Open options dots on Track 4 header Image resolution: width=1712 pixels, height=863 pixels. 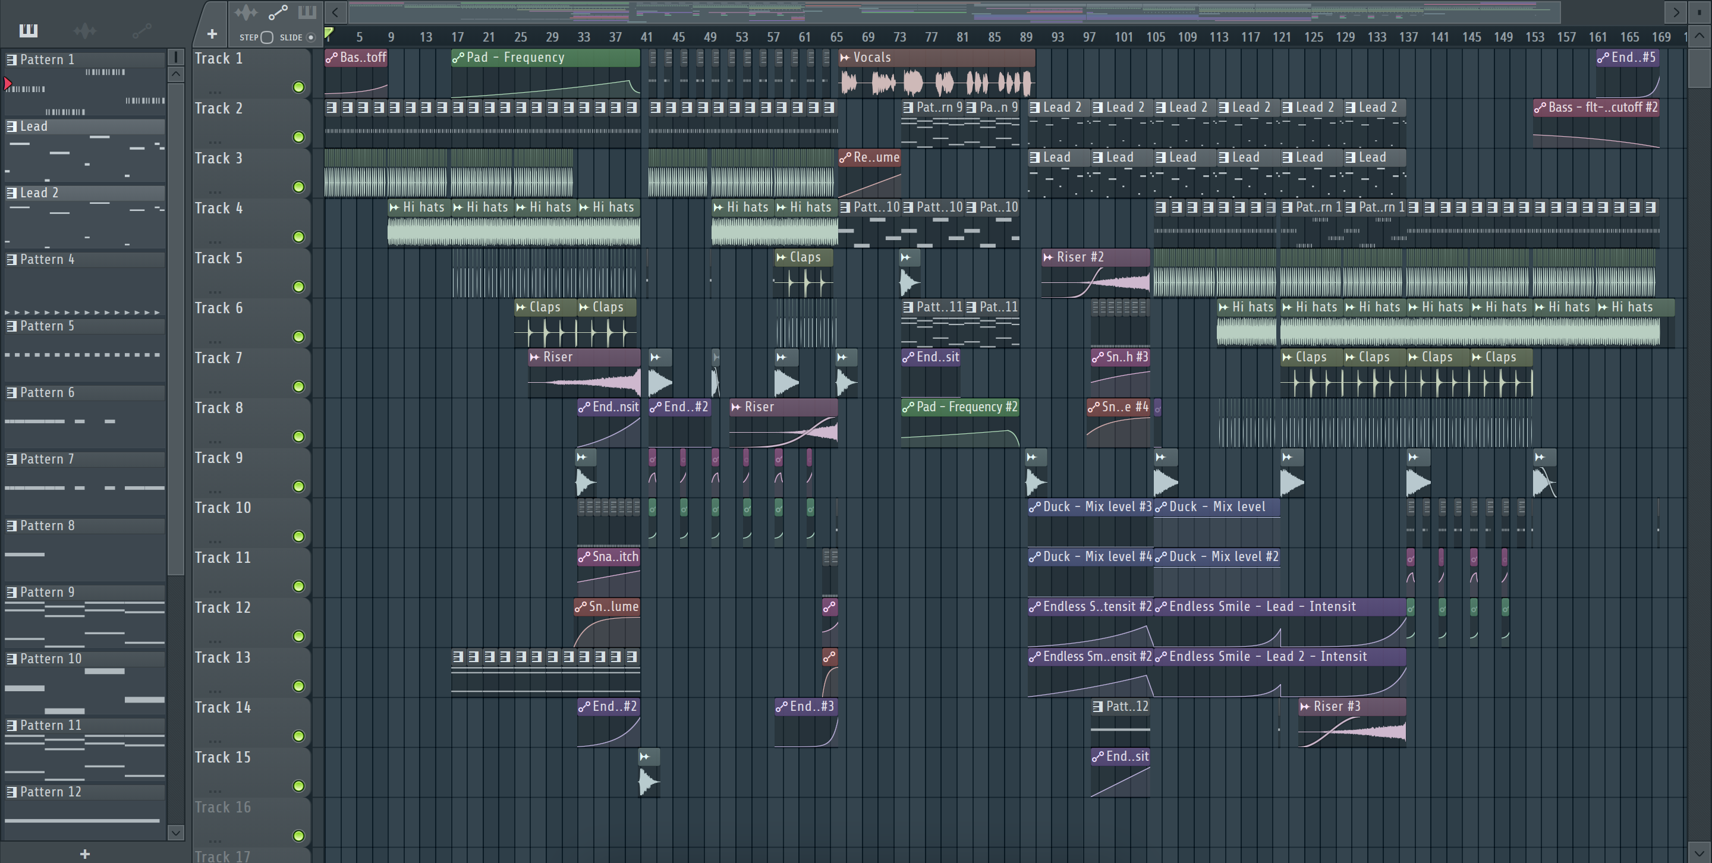tap(214, 241)
